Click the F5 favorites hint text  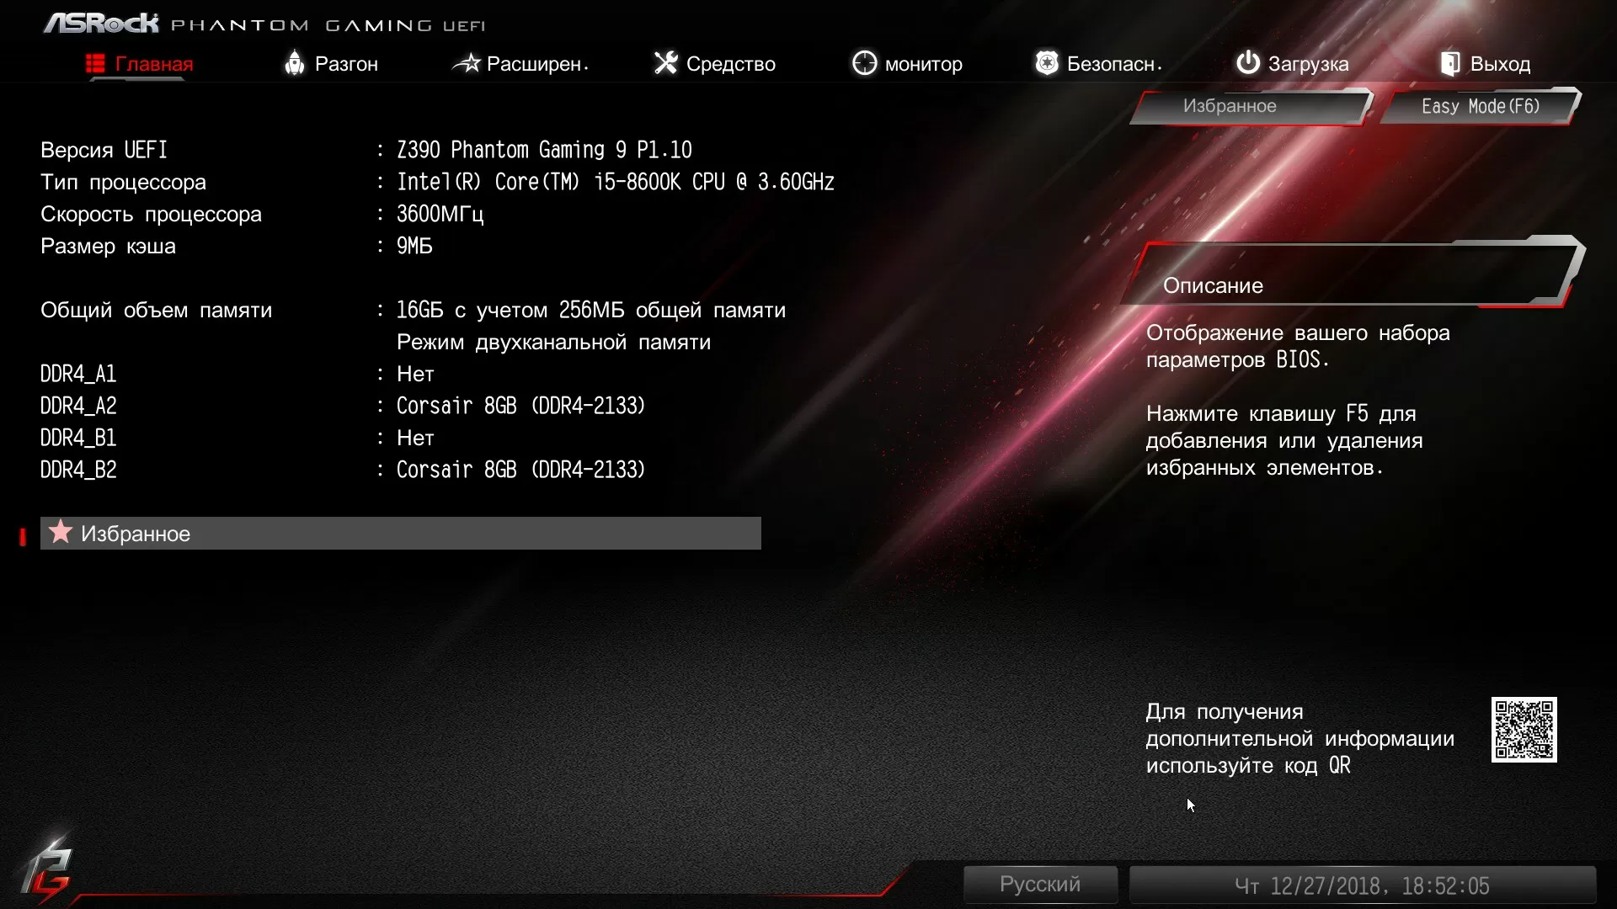point(1284,441)
